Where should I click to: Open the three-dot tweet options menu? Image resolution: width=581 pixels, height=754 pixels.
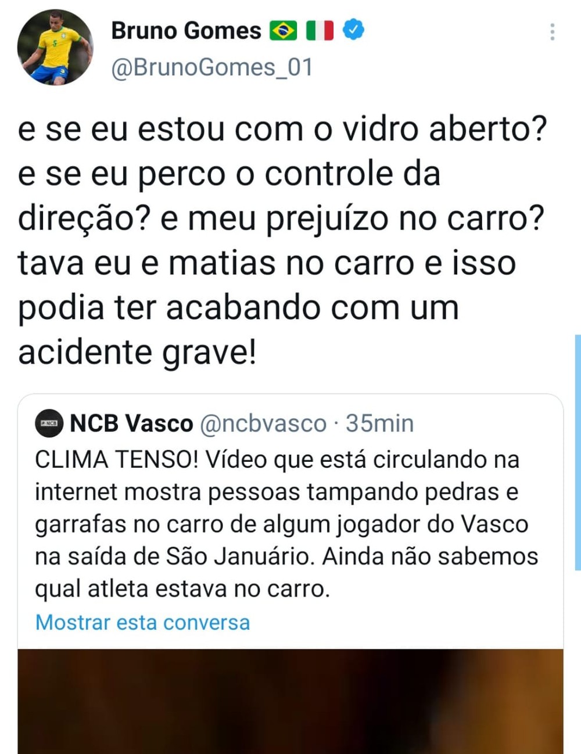pyautogui.click(x=552, y=32)
